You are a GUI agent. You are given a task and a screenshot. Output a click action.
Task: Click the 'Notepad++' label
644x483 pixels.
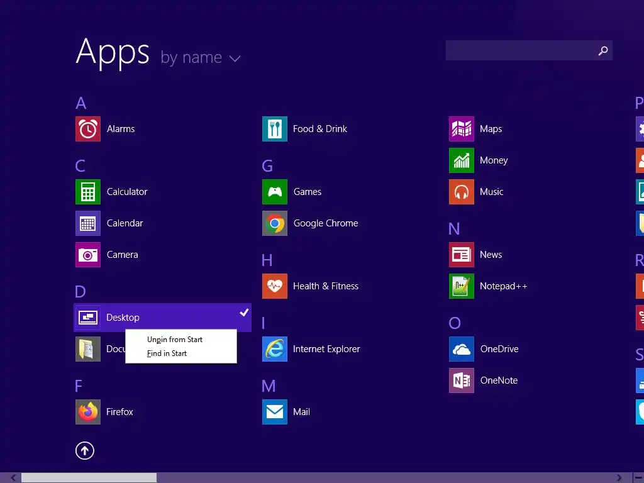pyautogui.click(x=504, y=286)
